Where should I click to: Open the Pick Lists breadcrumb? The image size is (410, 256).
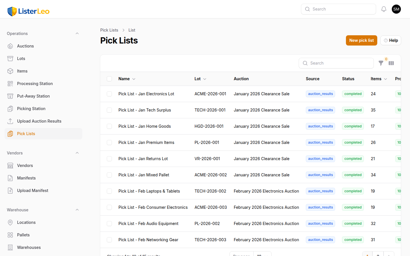point(109,30)
